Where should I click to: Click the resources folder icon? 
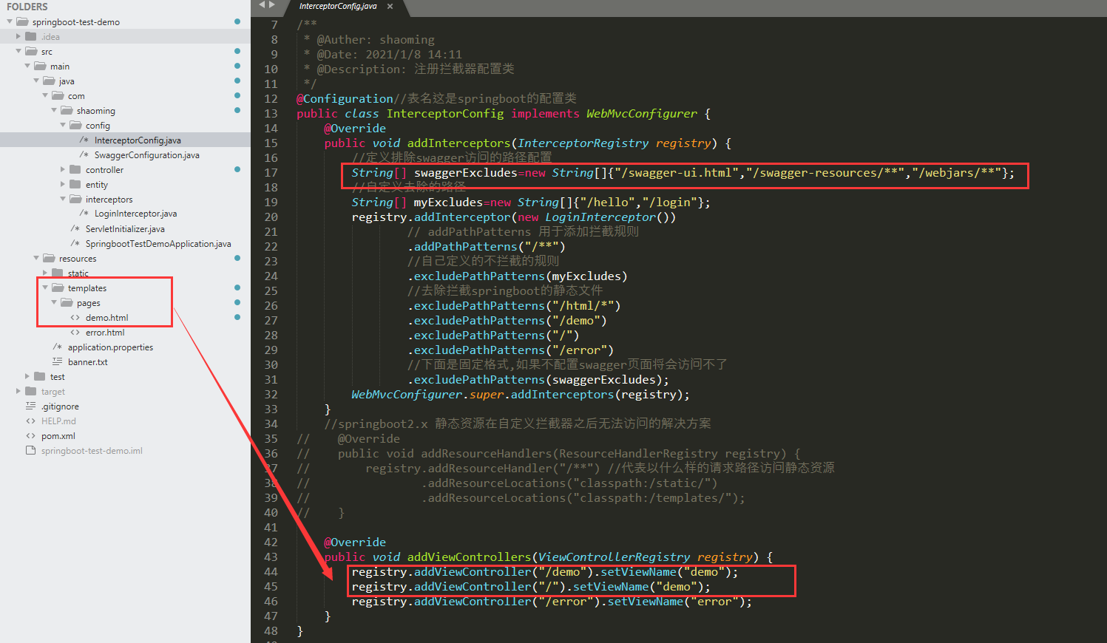(49, 258)
